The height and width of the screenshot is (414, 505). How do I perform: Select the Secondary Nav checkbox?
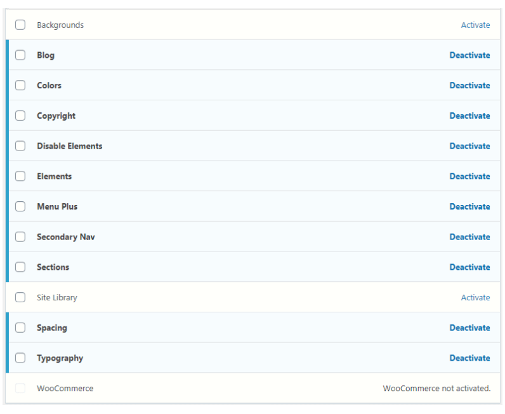pyautogui.click(x=20, y=237)
